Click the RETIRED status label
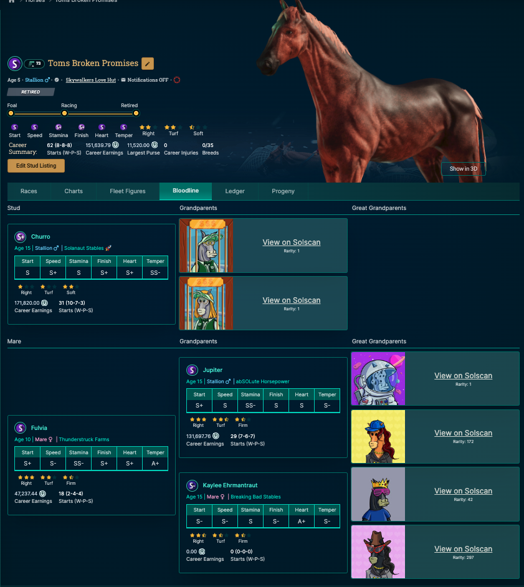The image size is (524, 587). 31,92
